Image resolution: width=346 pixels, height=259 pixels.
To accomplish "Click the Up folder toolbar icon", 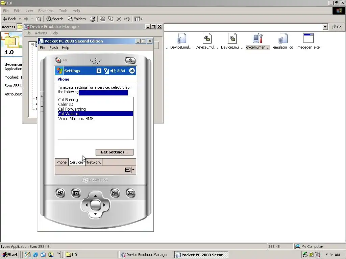I will pos(39,19).
